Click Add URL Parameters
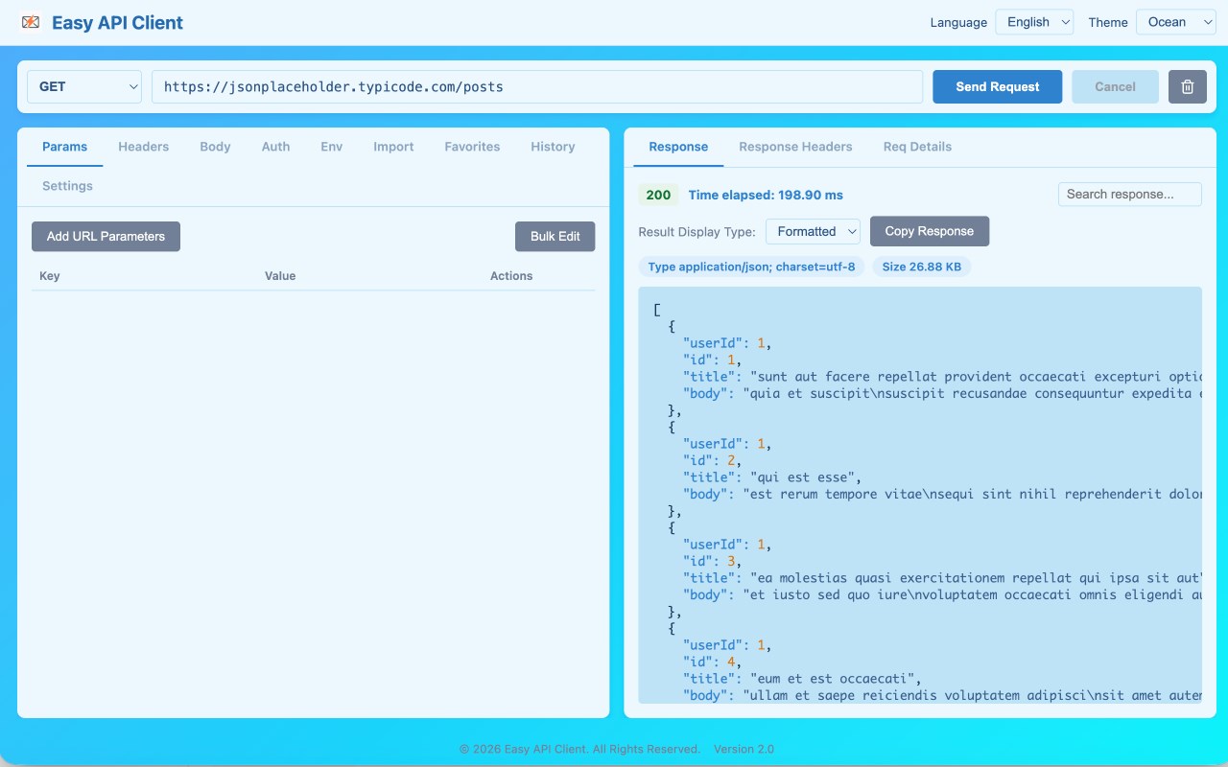1228x767 pixels. pos(106,236)
